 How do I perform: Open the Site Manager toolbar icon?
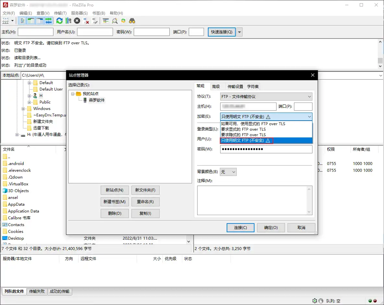[x=6, y=21]
